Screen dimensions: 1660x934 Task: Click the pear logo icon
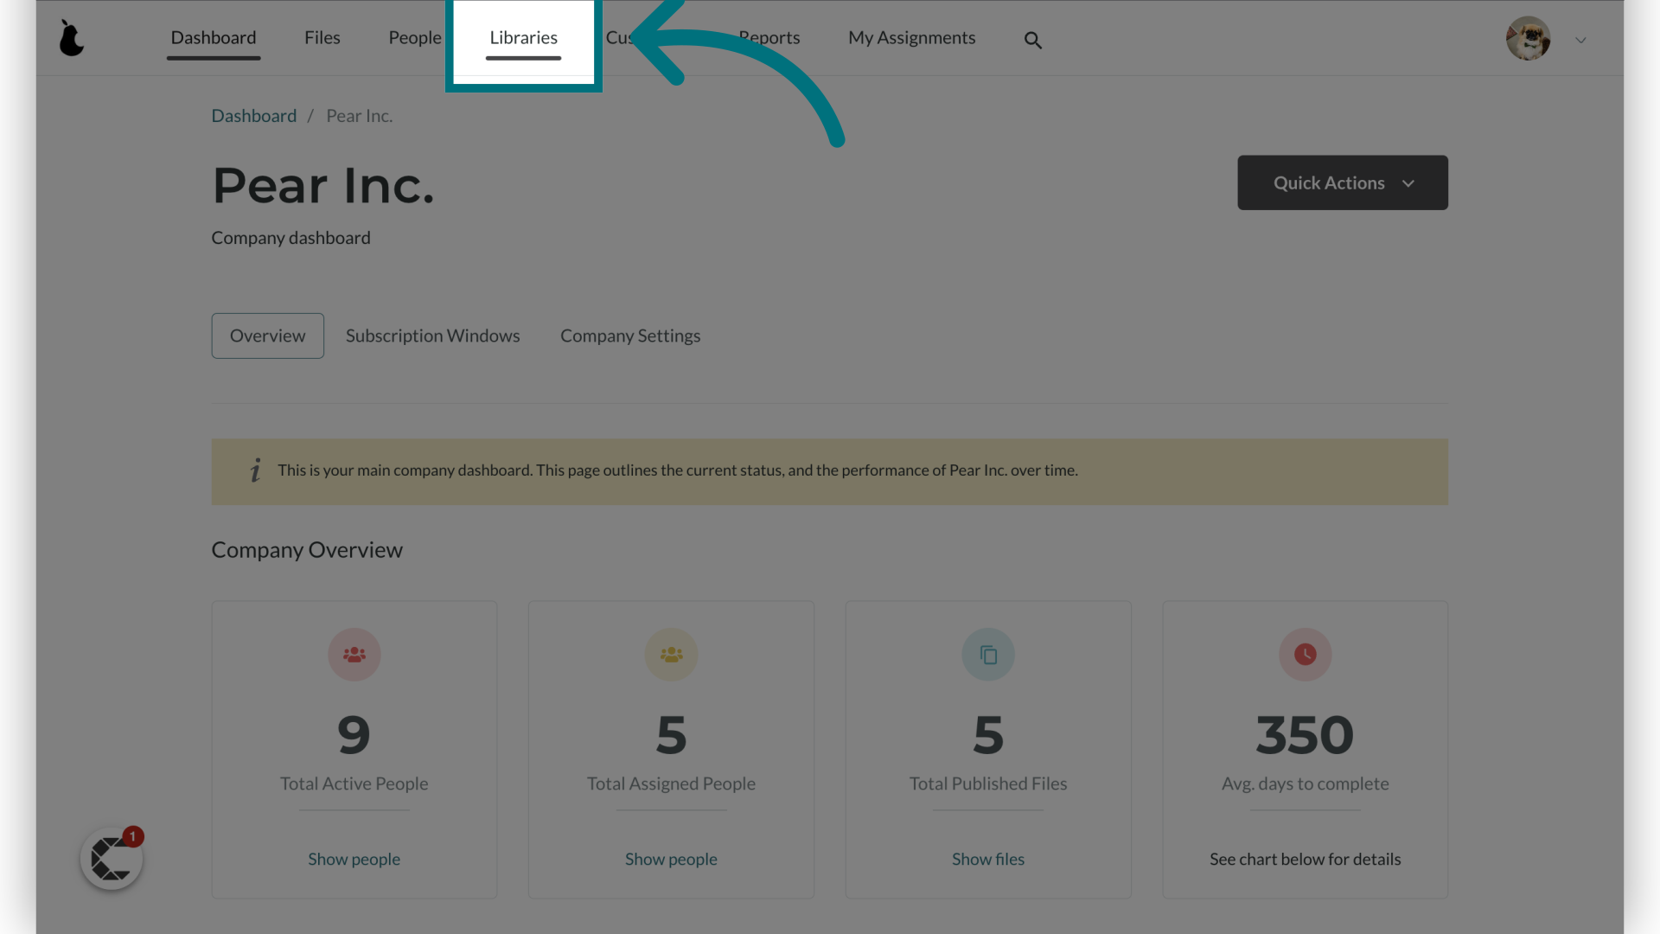[x=71, y=38]
